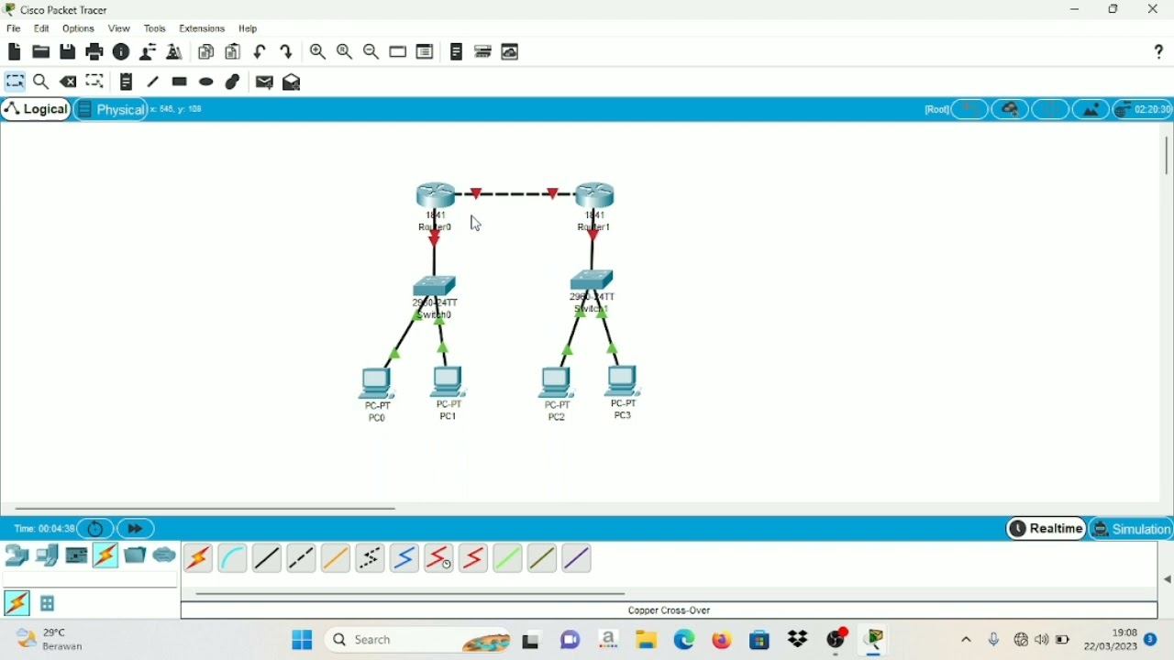Image resolution: width=1174 pixels, height=660 pixels.
Task: Redo the last action
Action: (x=288, y=52)
